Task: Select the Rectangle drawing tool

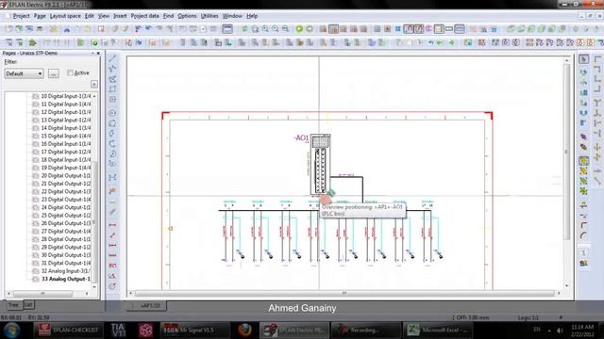Action: [112, 89]
